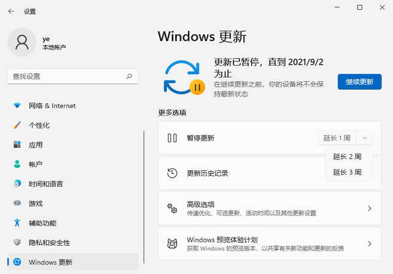Click the 继续更新 button
The height and width of the screenshot is (274, 393).
(x=359, y=82)
